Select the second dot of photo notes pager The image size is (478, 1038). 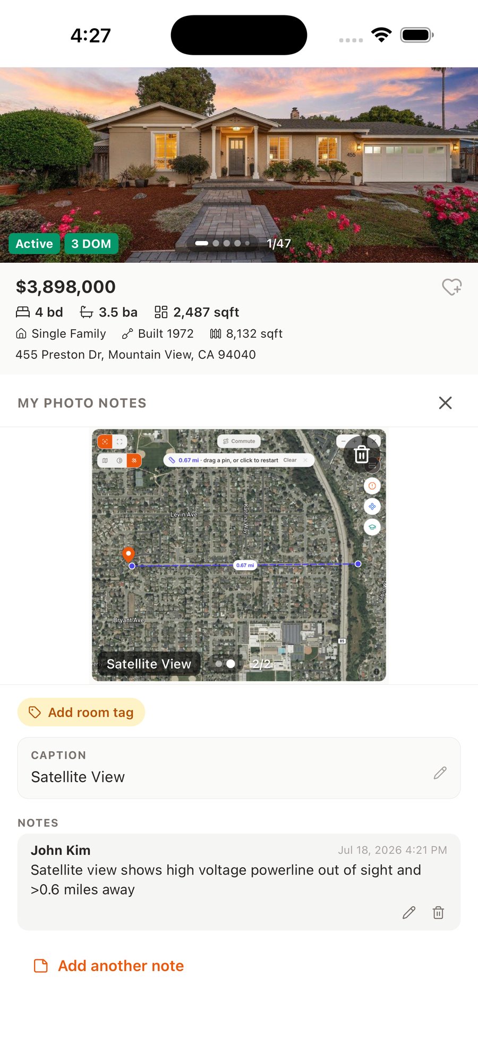point(231,664)
